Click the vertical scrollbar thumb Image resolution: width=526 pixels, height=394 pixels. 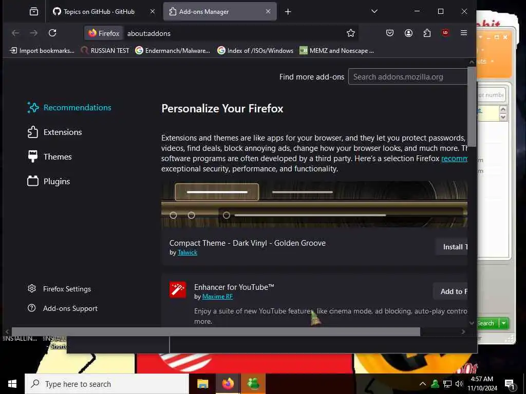click(x=472, y=107)
